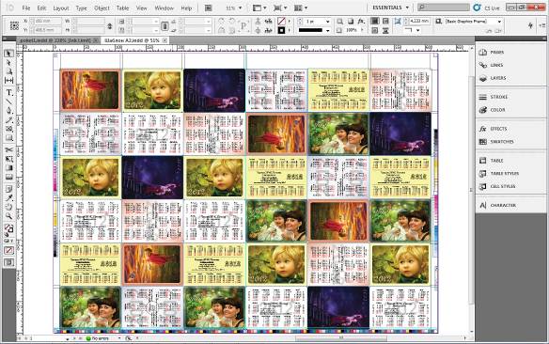This screenshot has width=549, height=344.
Task: Click the drop shadow icon
Action: click(x=351, y=22)
